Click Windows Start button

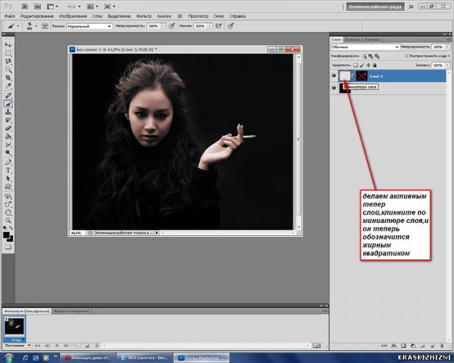pyautogui.click(x=9, y=358)
